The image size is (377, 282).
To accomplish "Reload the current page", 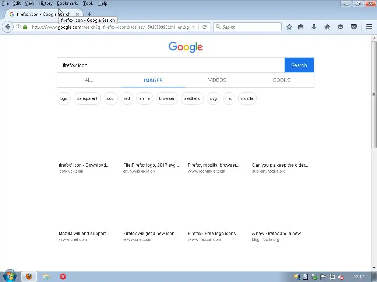I will coord(204,27).
